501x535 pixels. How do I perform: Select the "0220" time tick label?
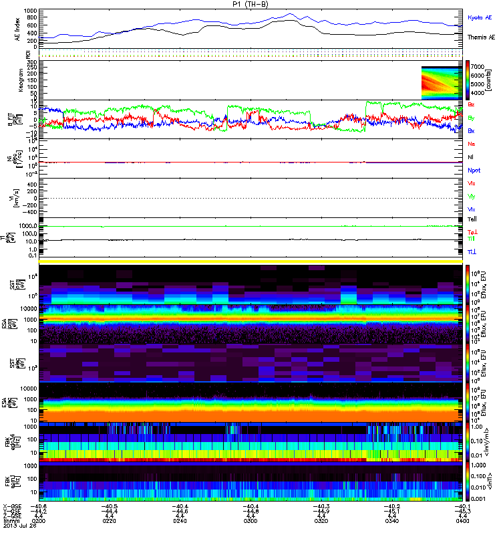pyautogui.click(x=109, y=521)
